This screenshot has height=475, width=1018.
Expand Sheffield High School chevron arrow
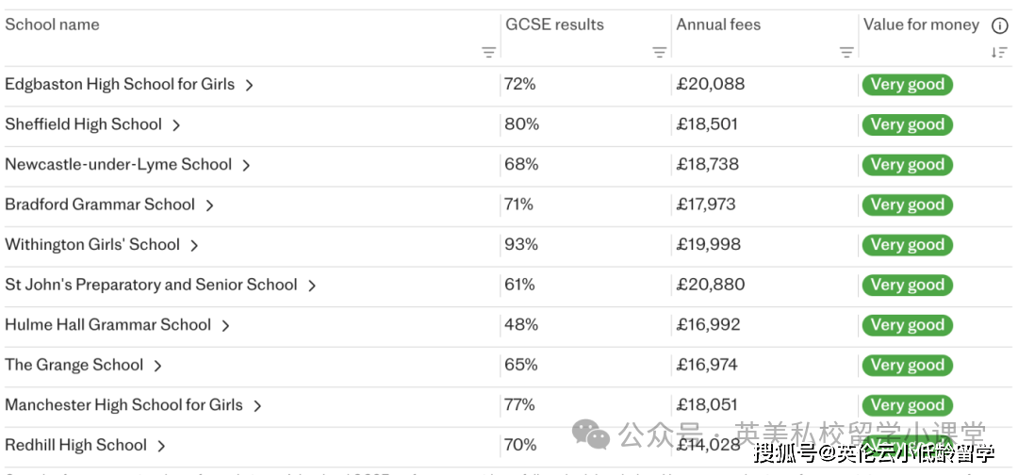[x=176, y=125]
